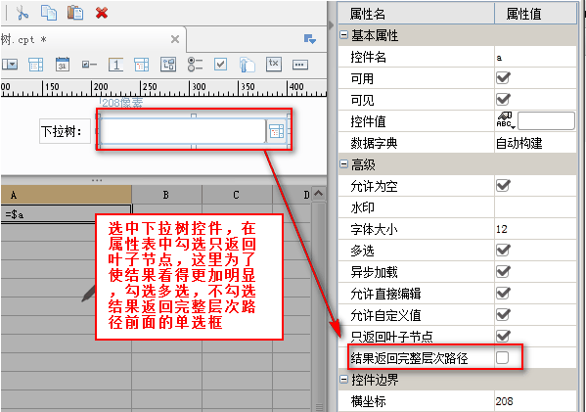The width and height of the screenshot is (586, 412).
Task: Close the cpt file tab
Action: [175, 39]
